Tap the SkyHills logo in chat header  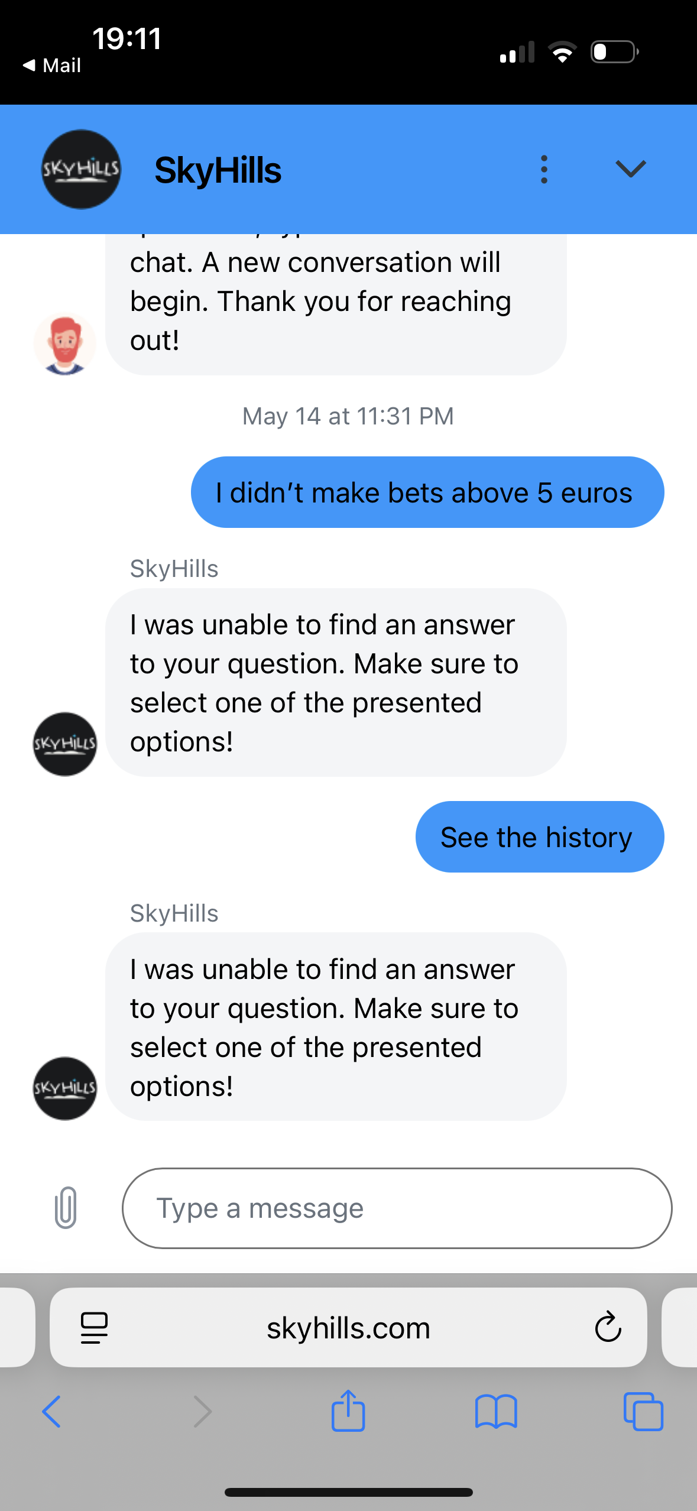click(81, 170)
